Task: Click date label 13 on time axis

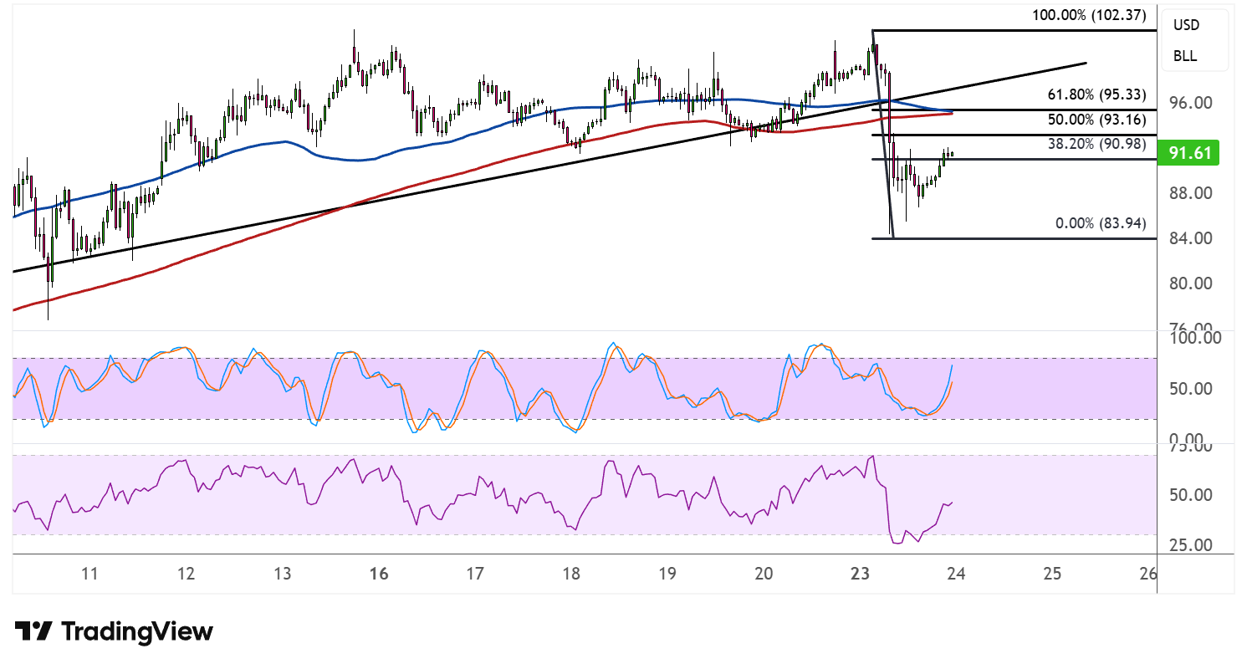Action: [x=283, y=575]
